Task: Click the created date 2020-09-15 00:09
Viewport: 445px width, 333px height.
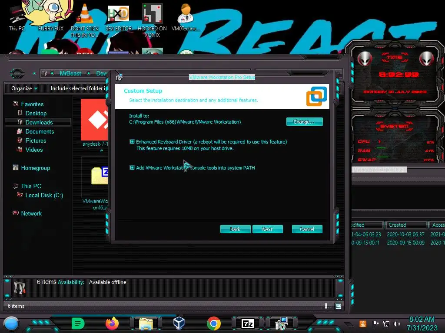Action: 405,243
